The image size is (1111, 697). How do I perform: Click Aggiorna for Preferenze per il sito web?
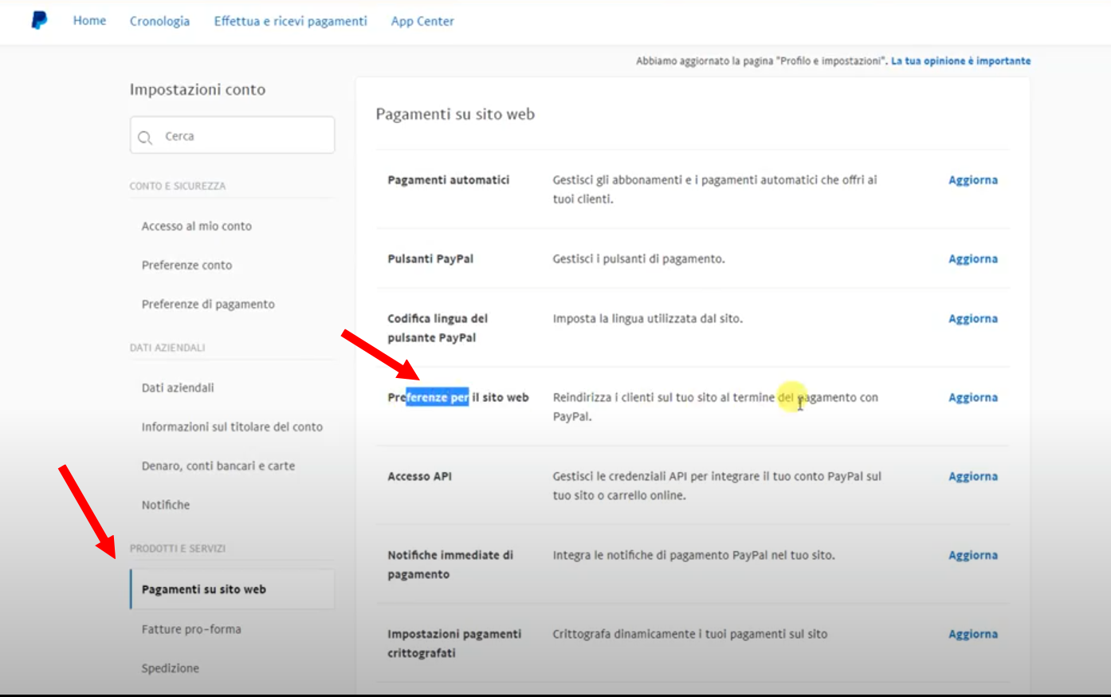973,398
